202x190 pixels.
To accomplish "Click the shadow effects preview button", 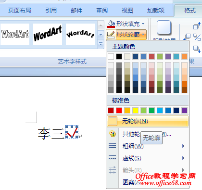I will [x=164, y=27].
